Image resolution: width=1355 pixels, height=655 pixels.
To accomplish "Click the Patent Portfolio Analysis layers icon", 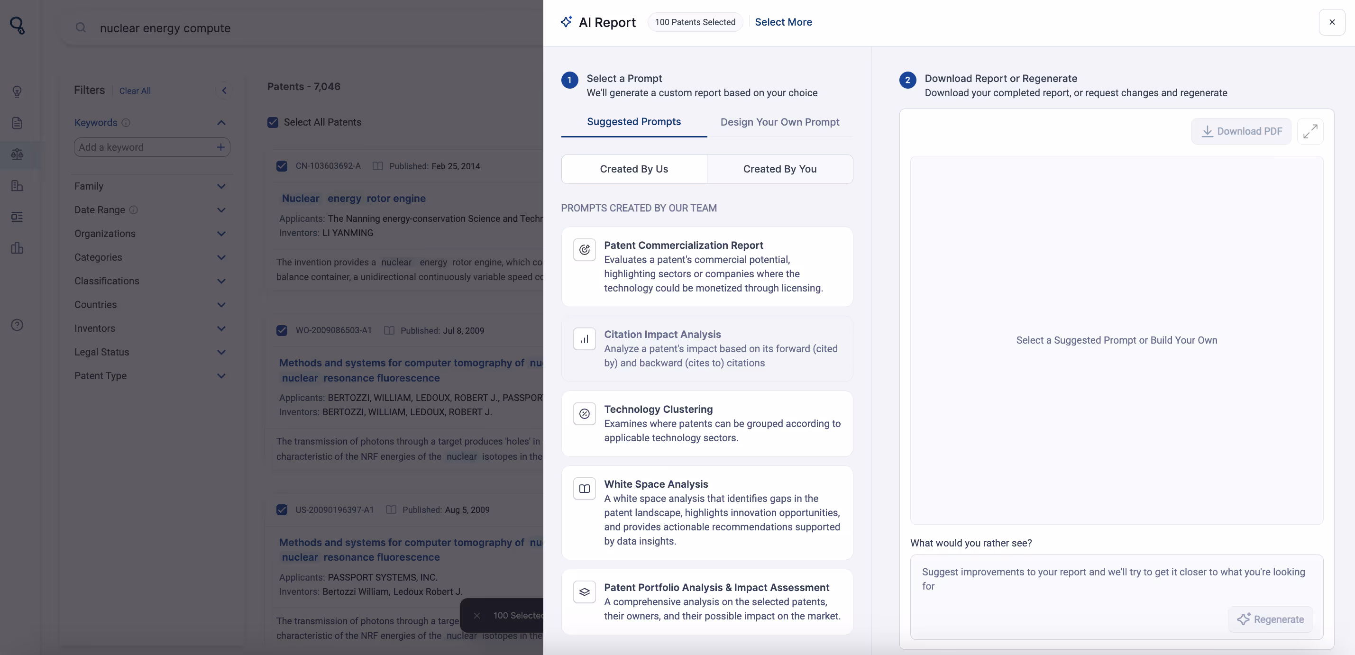I will [x=585, y=592].
